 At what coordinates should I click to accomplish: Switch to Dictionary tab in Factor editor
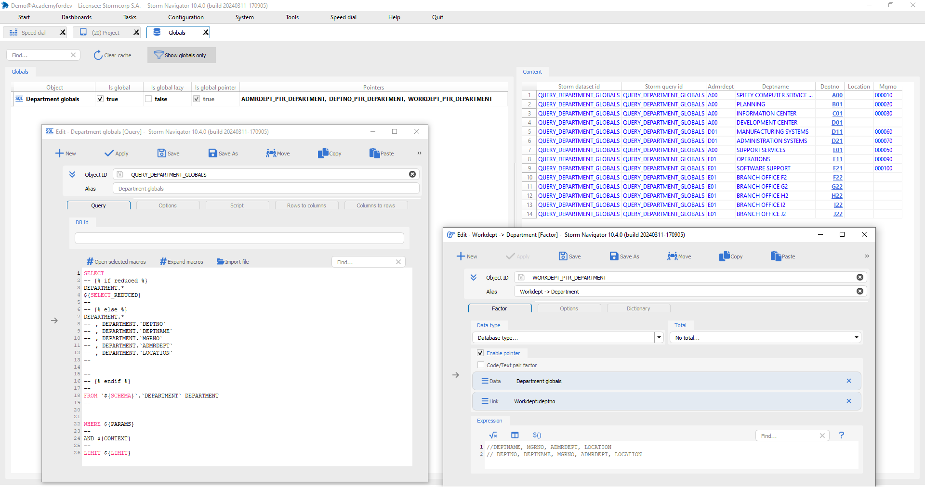tap(638, 308)
